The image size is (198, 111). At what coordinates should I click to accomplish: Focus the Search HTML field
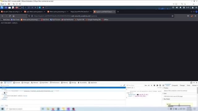pos(60,85)
